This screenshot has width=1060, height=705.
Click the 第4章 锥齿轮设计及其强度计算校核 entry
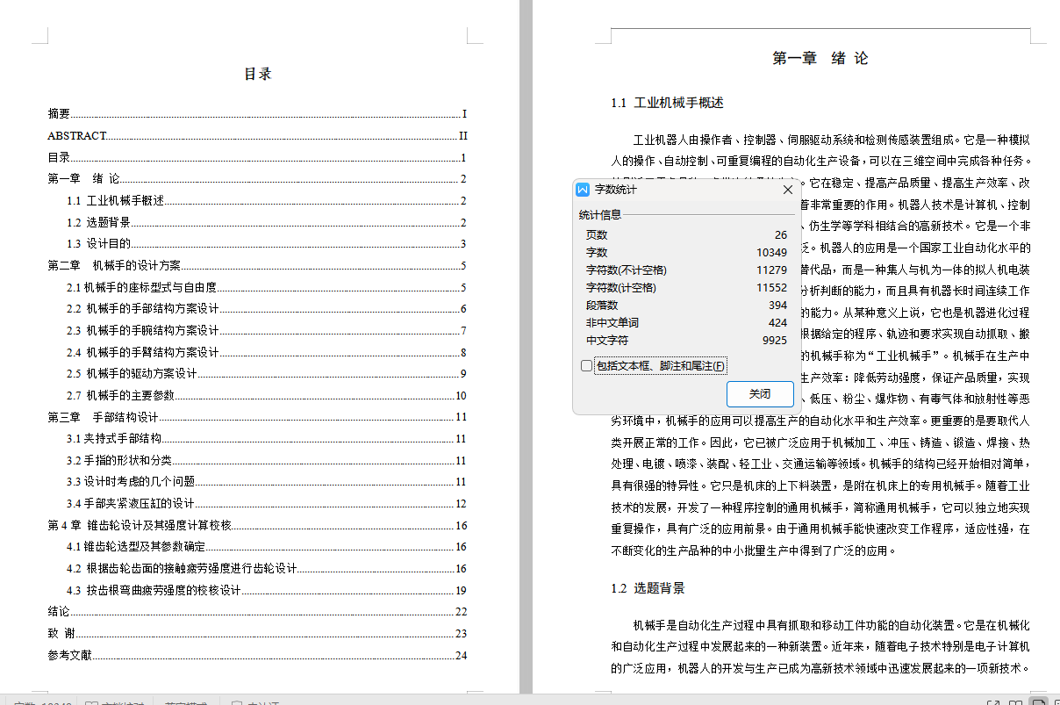(257, 526)
